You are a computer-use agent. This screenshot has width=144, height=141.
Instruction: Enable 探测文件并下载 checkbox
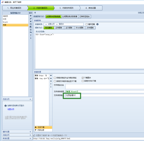pos(83,81)
